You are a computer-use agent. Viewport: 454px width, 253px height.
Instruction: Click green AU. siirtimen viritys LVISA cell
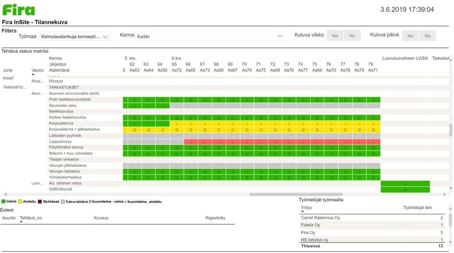pos(405,183)
